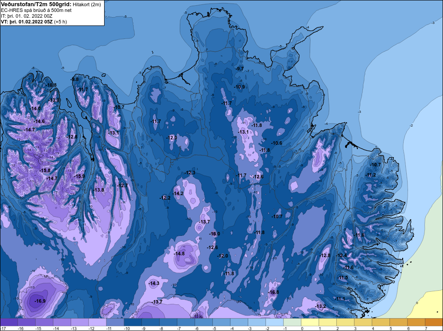
Task: Click the -13.0 temperature value
Action: (x=54, y=100)
